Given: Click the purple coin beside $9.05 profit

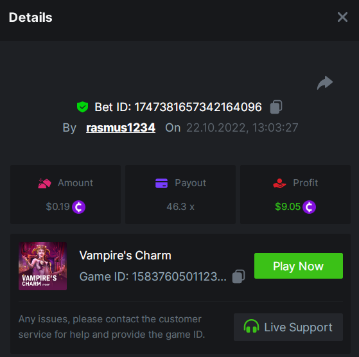Looking at the screenshot, I should pos(309,207).
